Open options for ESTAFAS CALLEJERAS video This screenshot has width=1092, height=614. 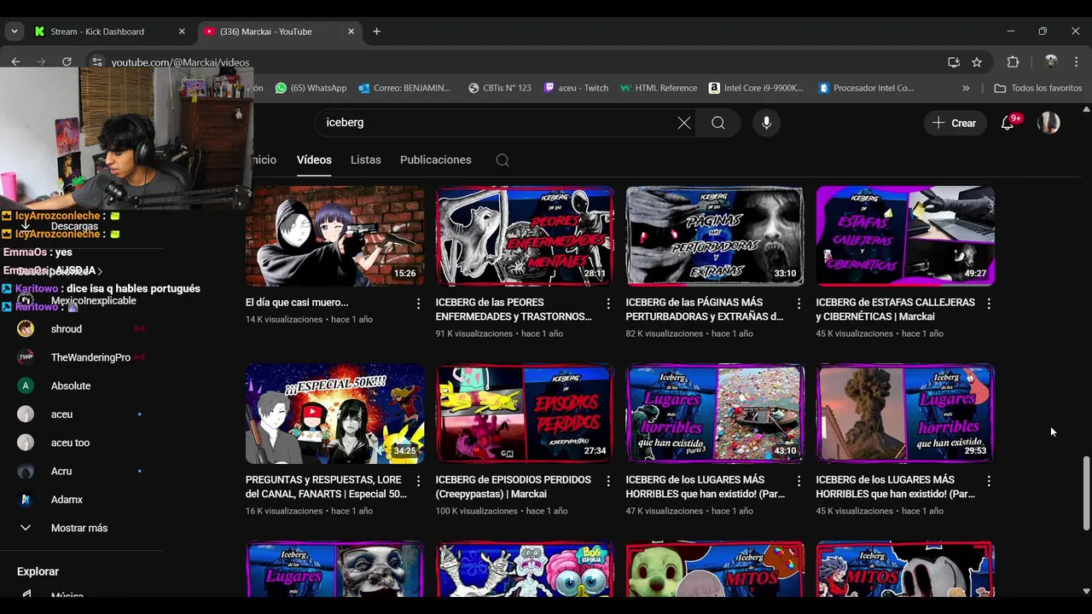point(989,304)
